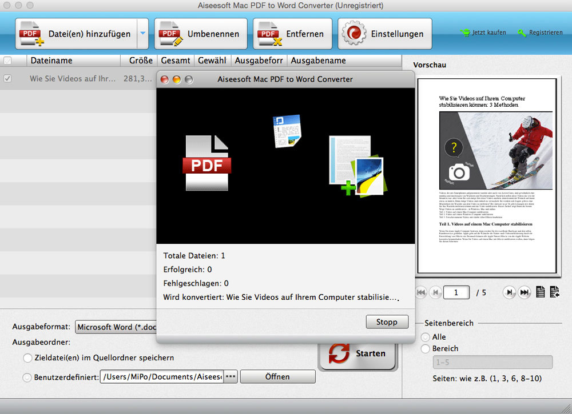
Task: Uncheck the 'Wie Sie Videos auf Ihr...' file row
Action: pos(7,78)
